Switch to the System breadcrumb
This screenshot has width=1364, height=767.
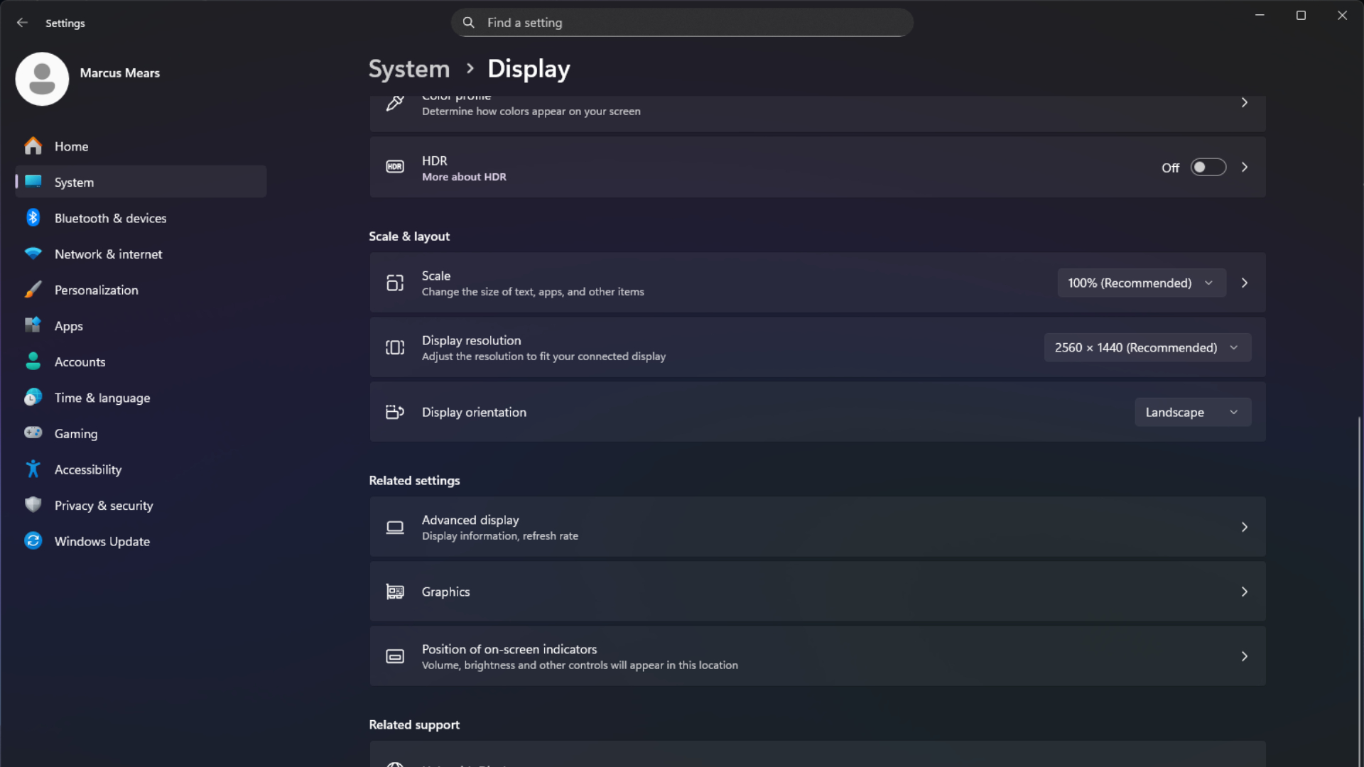[408, 68]
